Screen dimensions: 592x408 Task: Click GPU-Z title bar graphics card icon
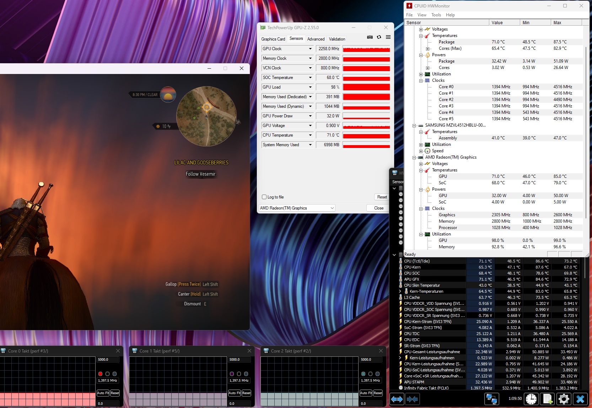click(263, 27)
